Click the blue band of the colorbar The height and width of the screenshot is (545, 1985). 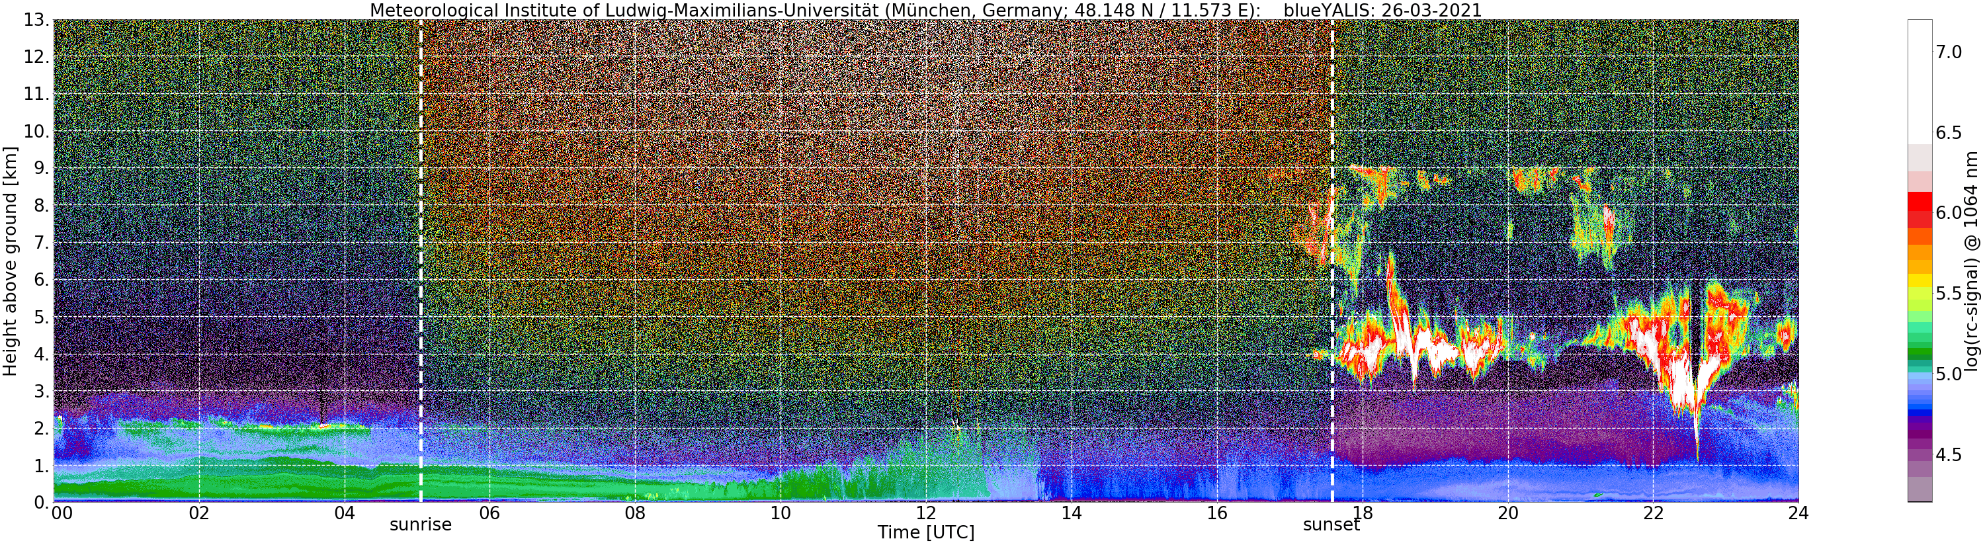coord(1920,395)
